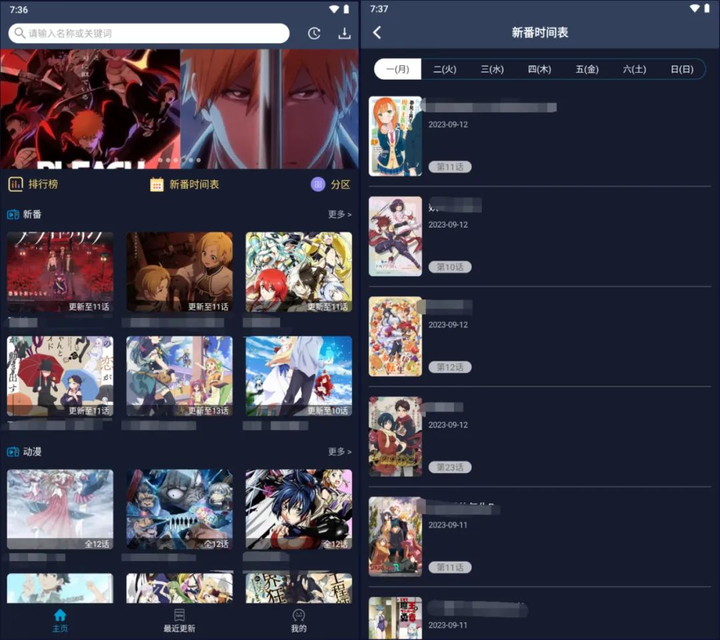Open the watch history clock icon
This screenshot has width=720, height=640.
(x=314, y=34)
